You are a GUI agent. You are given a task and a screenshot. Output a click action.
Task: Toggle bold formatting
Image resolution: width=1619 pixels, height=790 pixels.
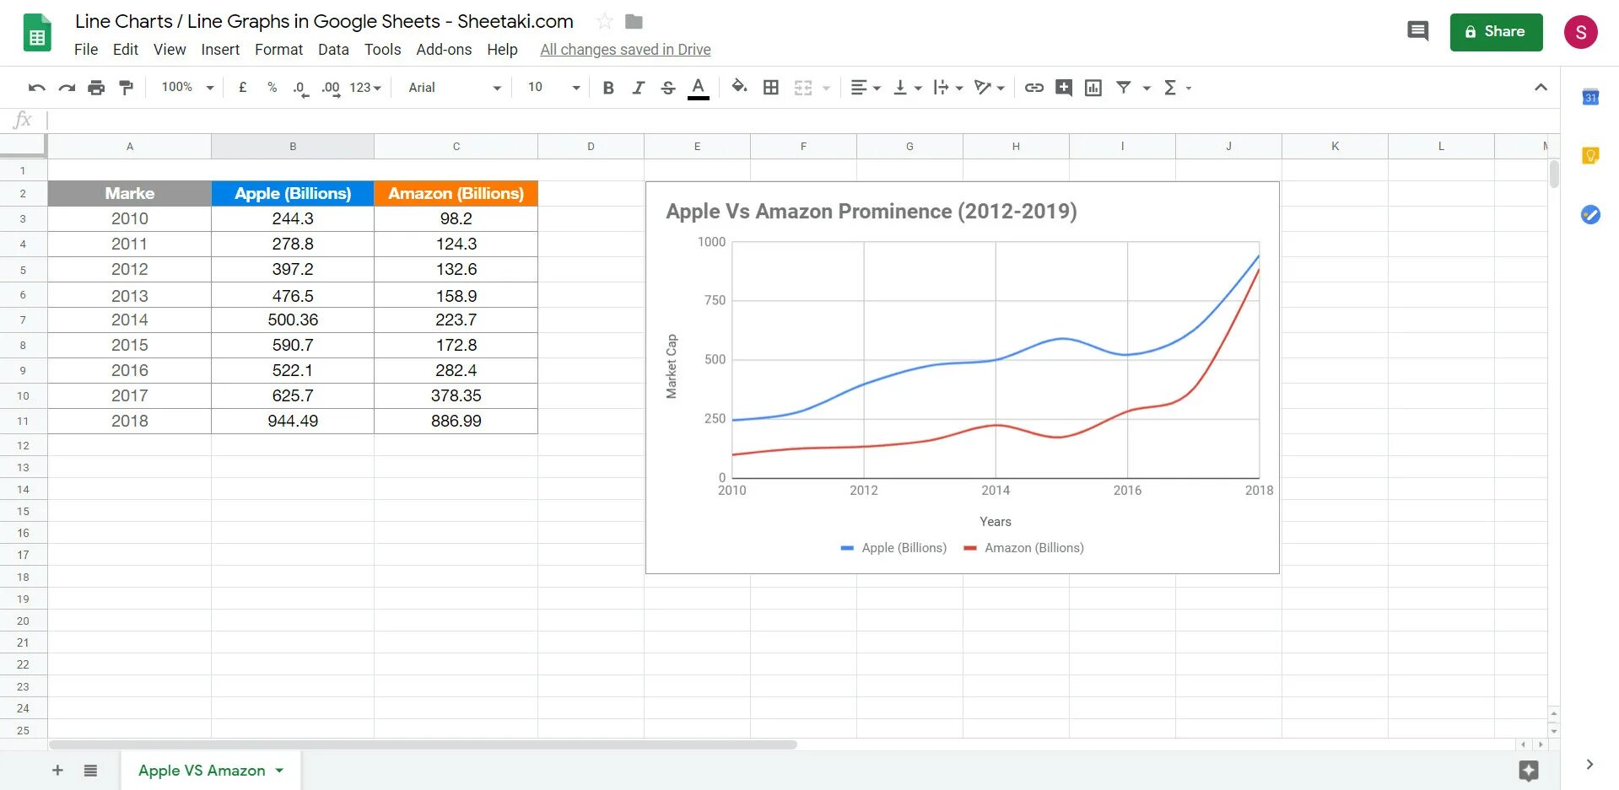click(608, 88)
